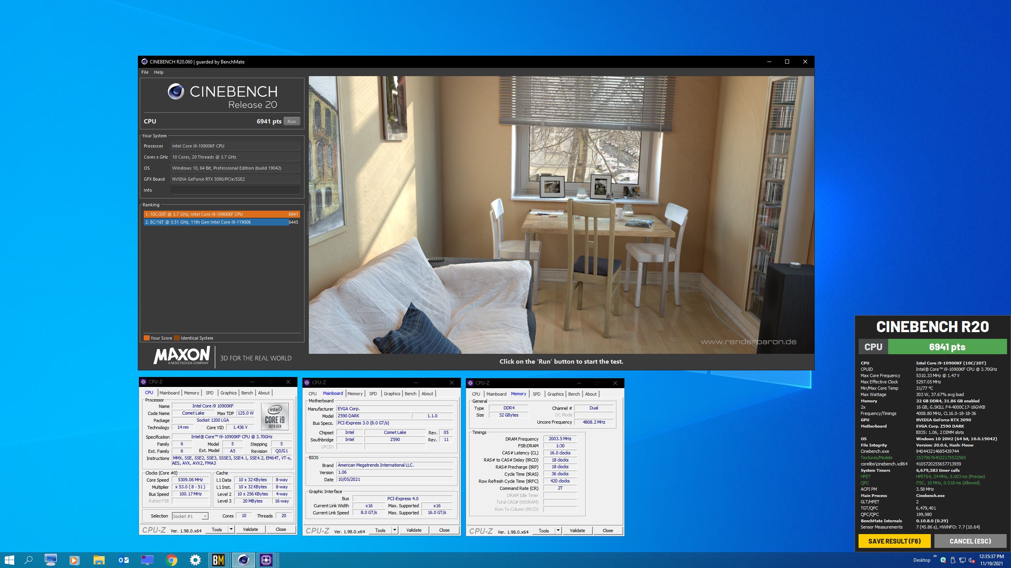Click the CPU-Z taskbar icon
Viewport: 1011px width, 568px height.
click(266, 560)
